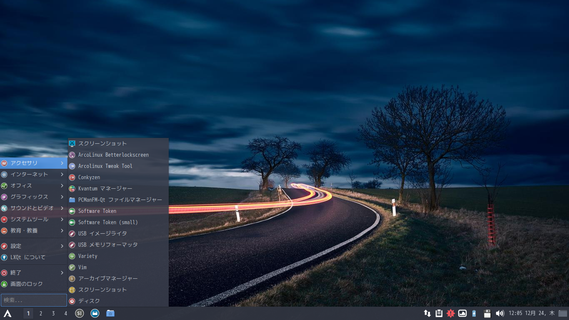Open the ArcoLinux main menu button
Image resolution: width=569 pixels, height=320 pixels.
7,313
